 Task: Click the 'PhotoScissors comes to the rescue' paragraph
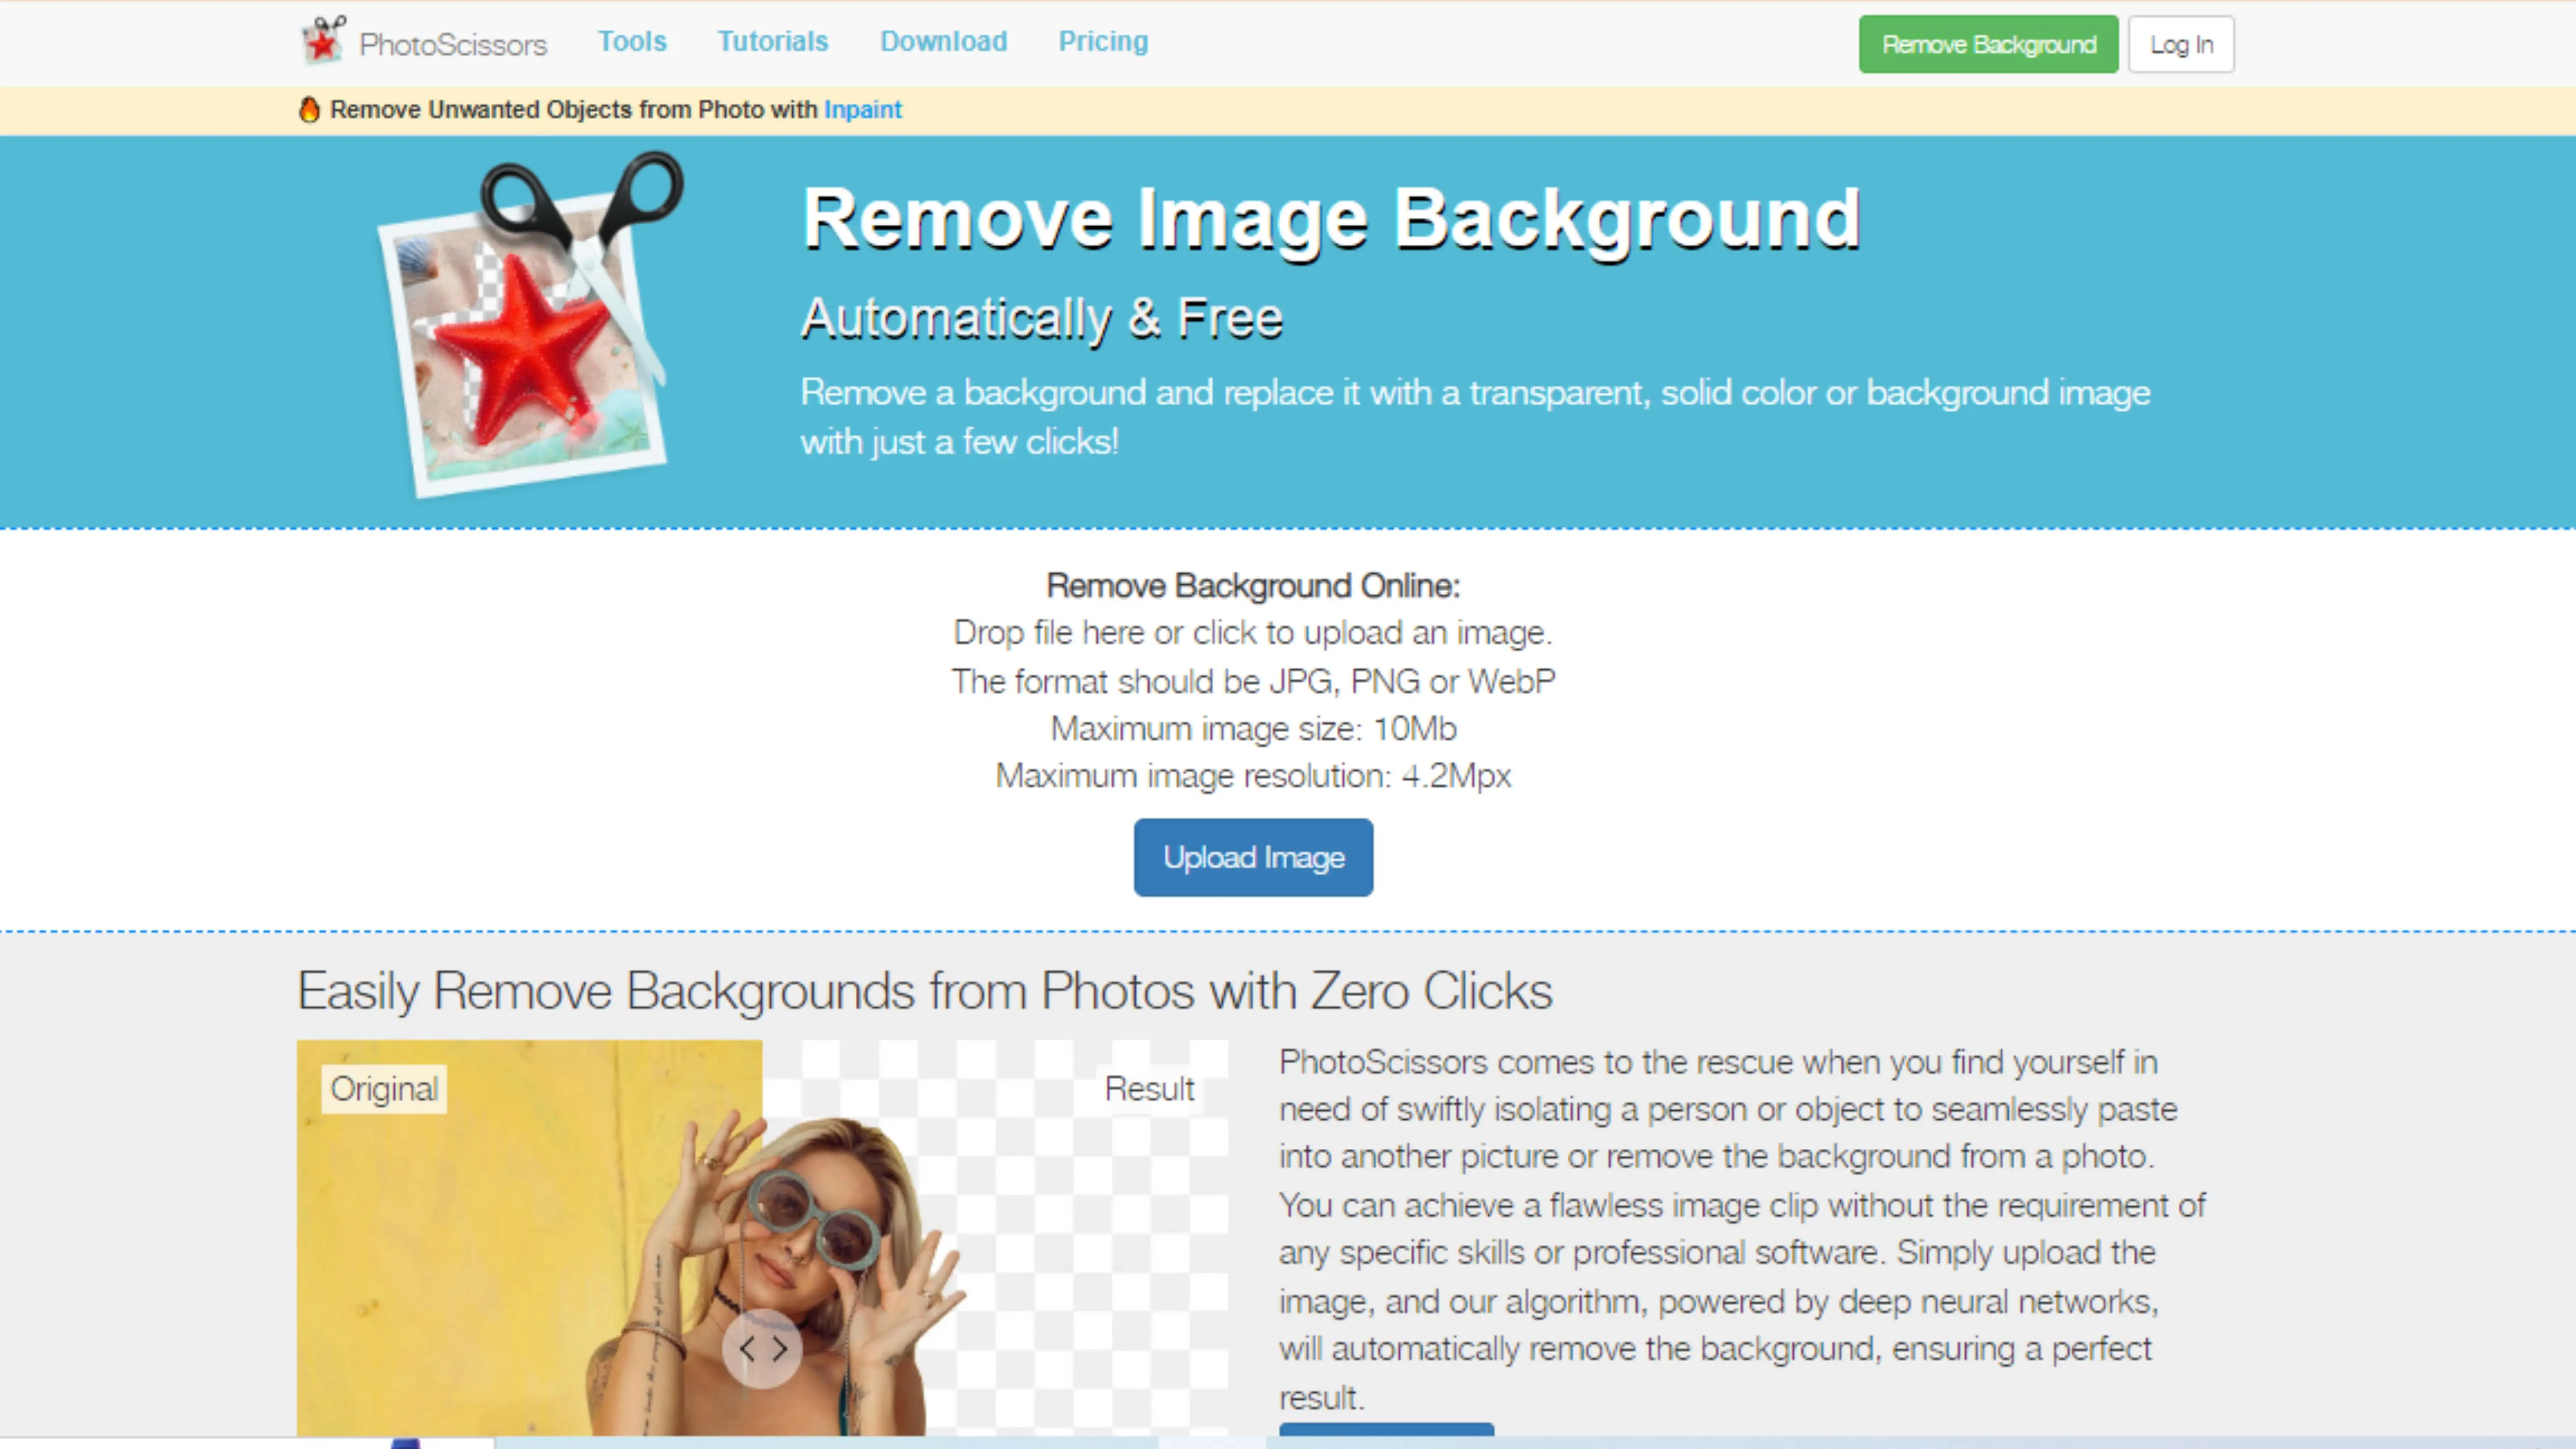[1742, 1229]
